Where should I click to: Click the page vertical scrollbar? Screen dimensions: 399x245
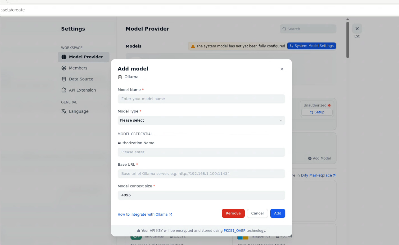348,40
